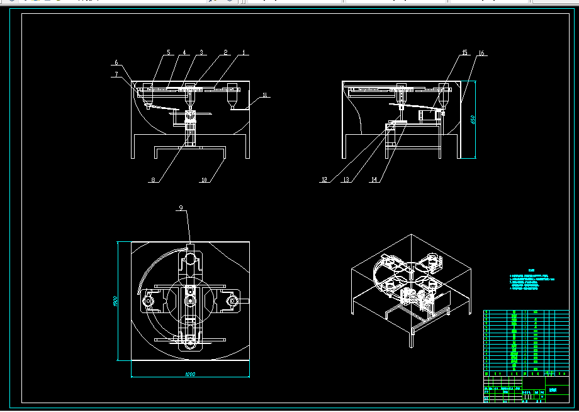Select part callout number 1
579x412 pixels.
pyautogui.click(x=244, y=52)
